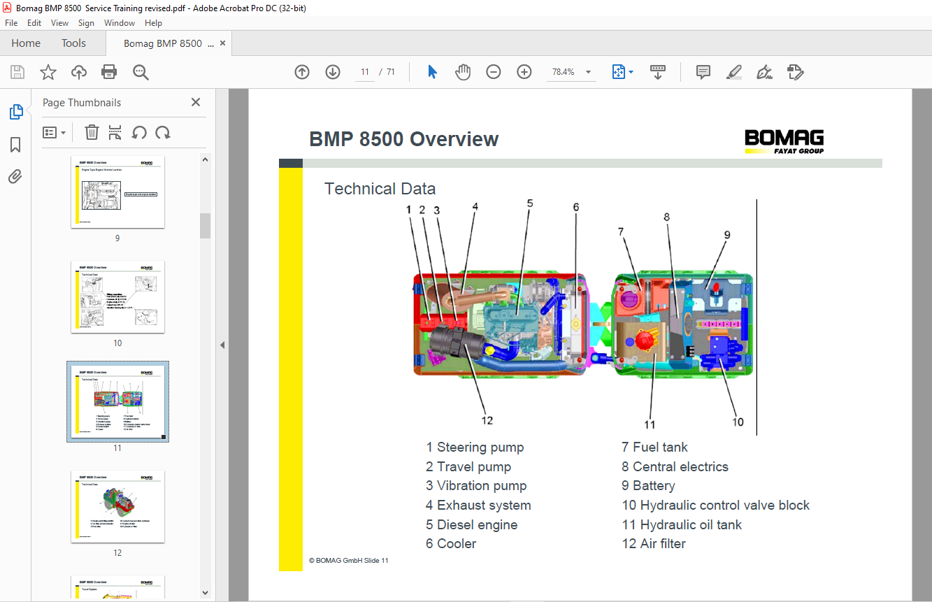Switch to the Tools tab
This screenshot has height=602, width=932.
click(73, 43)
